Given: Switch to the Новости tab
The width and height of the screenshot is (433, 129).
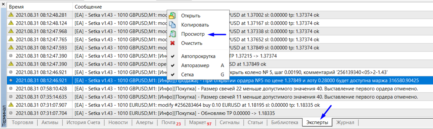Looking at the screenshot, I should (118, 122).
